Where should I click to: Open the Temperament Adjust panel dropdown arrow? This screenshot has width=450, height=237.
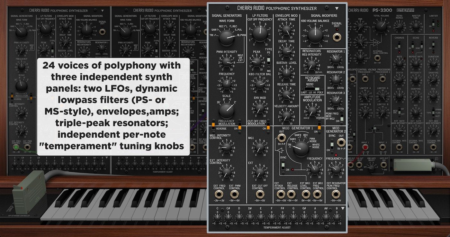tap(343, 208)
